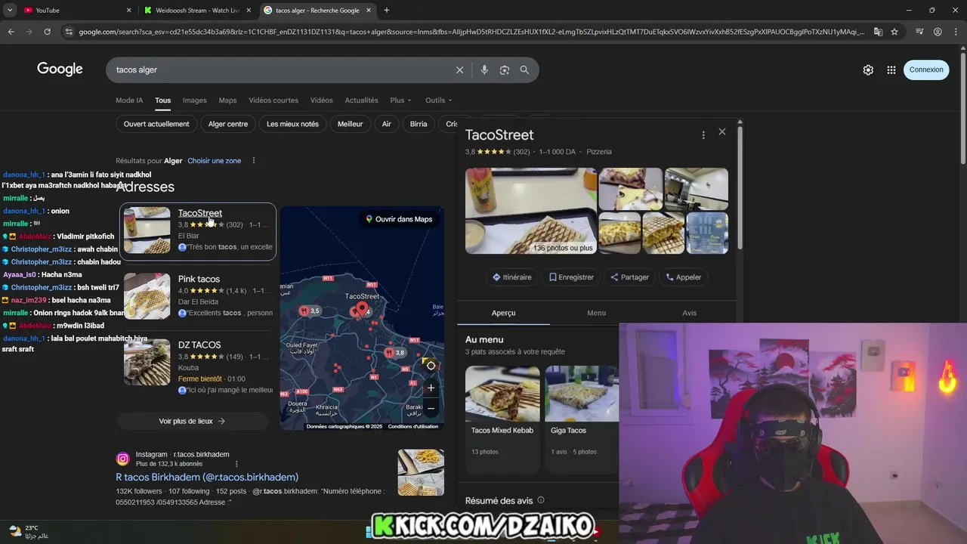Viewport: 967px width, 544px height.
Task: Translate this page icon in address bar
Action: point(878,32)
